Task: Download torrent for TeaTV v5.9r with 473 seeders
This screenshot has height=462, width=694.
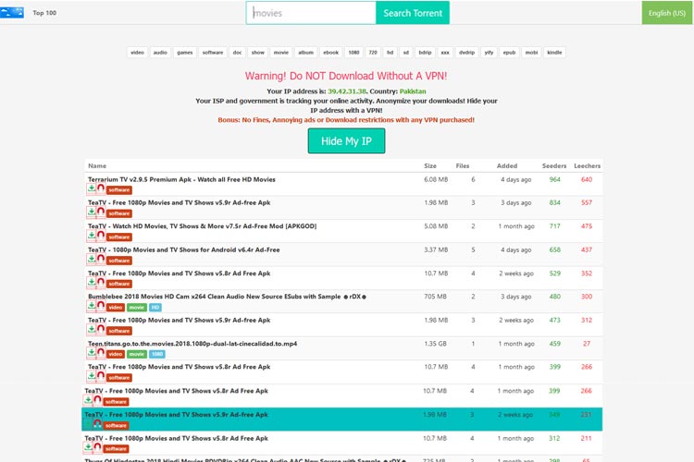Action: click(x=92, y=329)
